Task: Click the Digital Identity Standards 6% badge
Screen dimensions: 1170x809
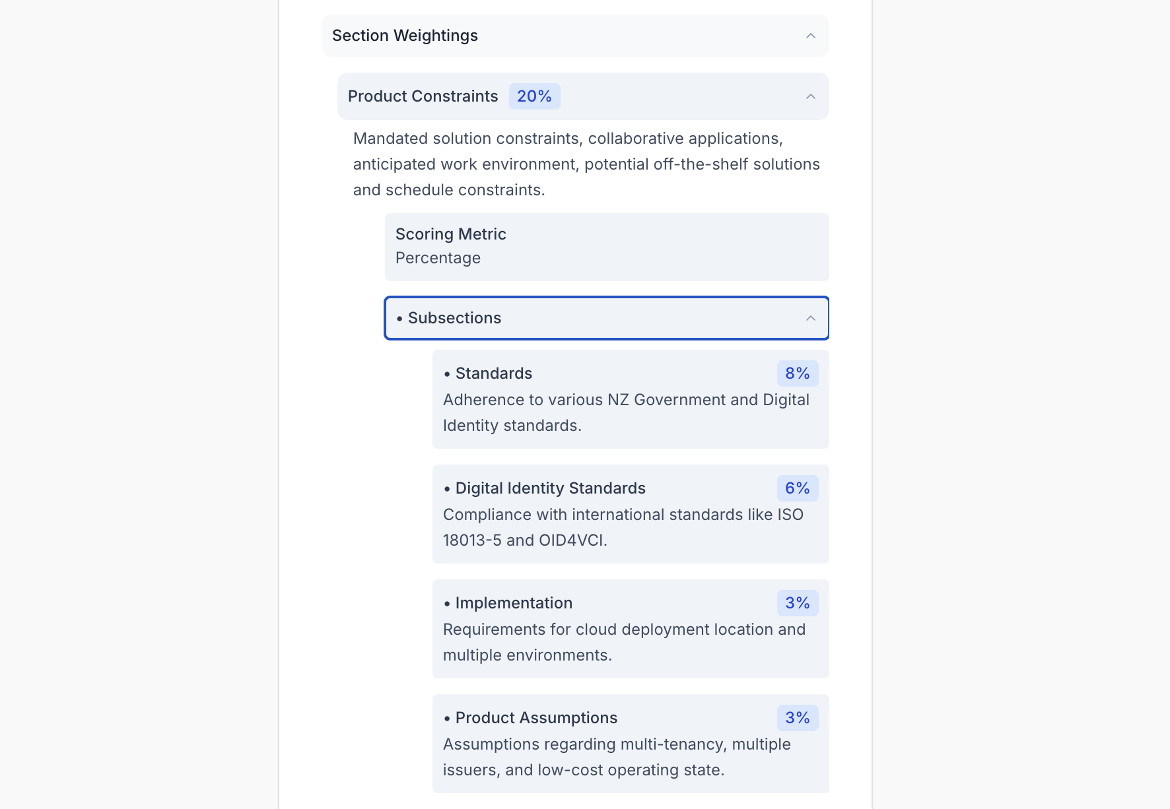Action: (x=797, y=488)
